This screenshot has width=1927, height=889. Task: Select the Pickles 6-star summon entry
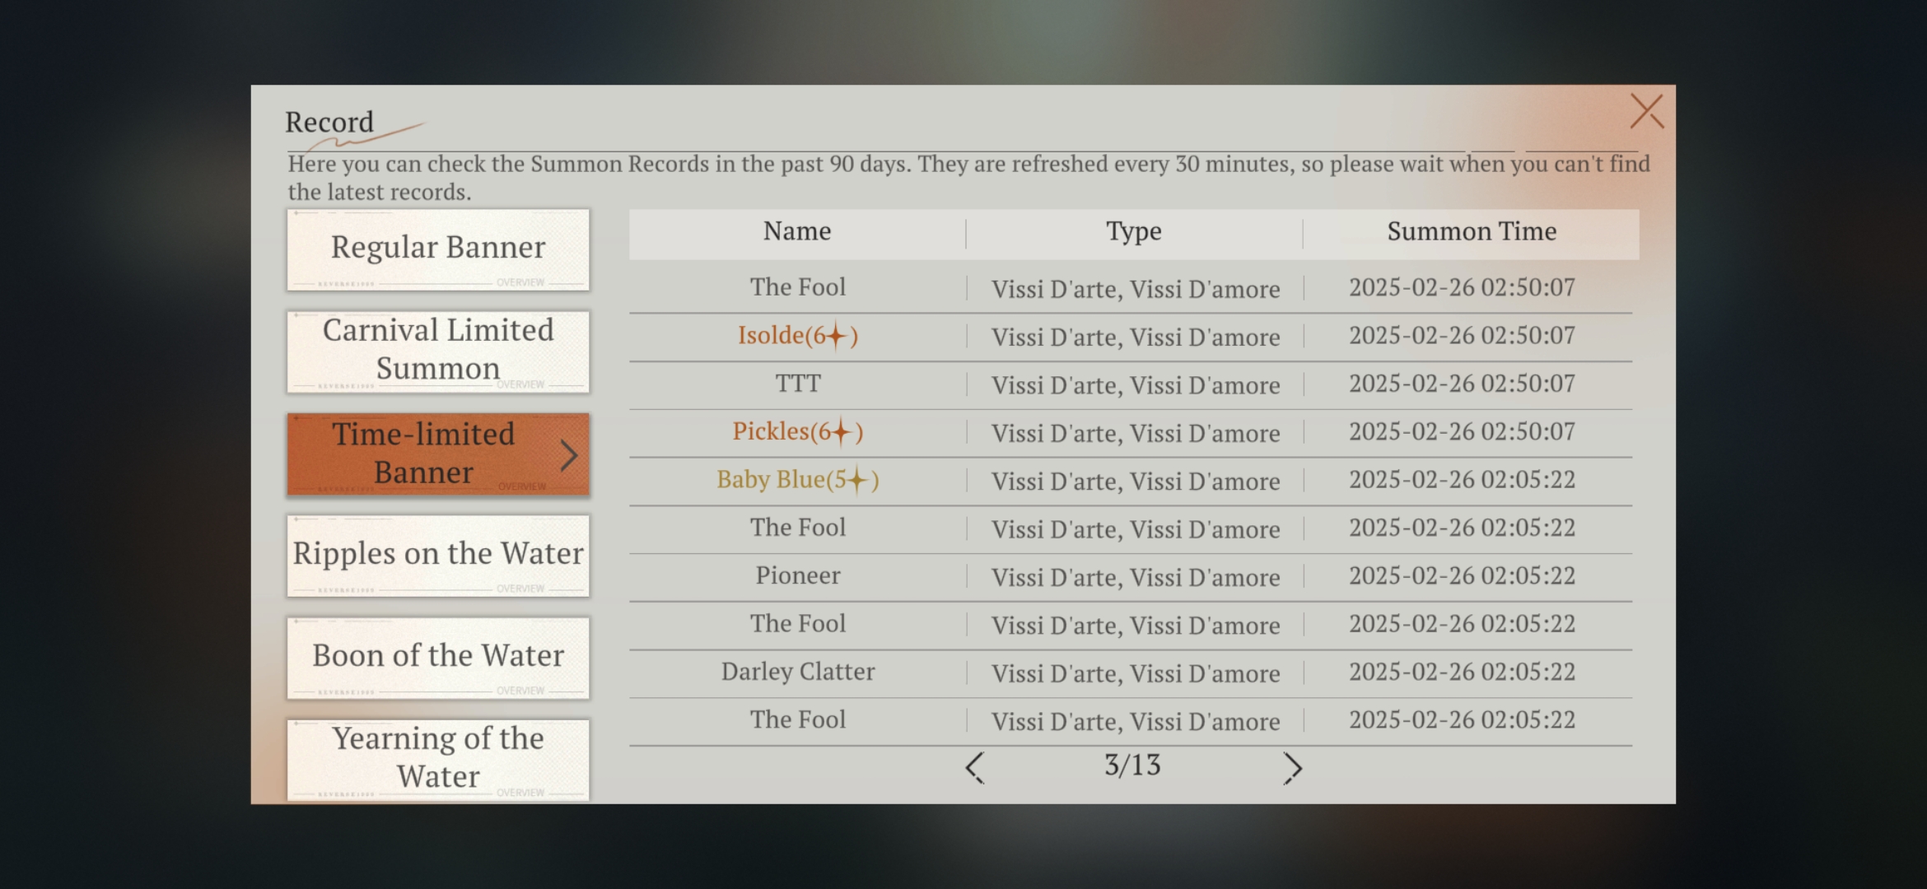(797, 432)
